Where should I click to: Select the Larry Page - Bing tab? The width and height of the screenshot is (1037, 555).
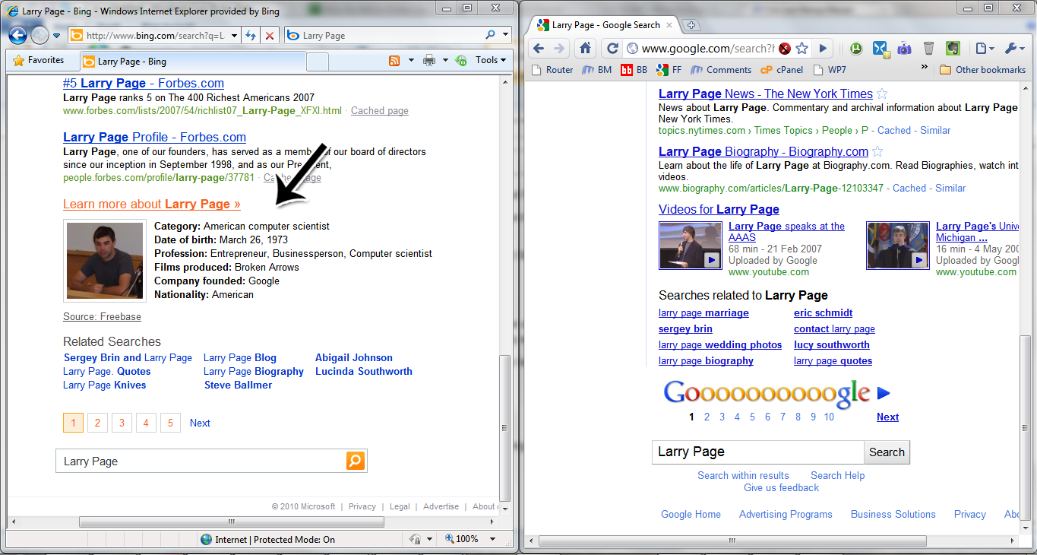(193, 62)
